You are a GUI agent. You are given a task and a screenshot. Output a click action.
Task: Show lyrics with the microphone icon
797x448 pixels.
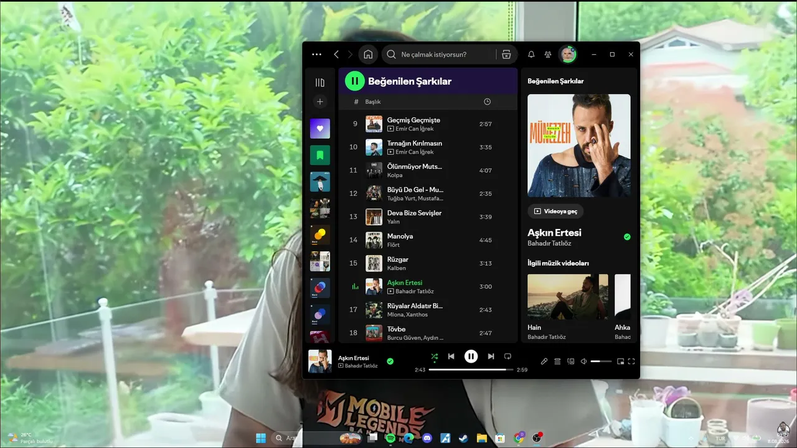coord(544,361)
